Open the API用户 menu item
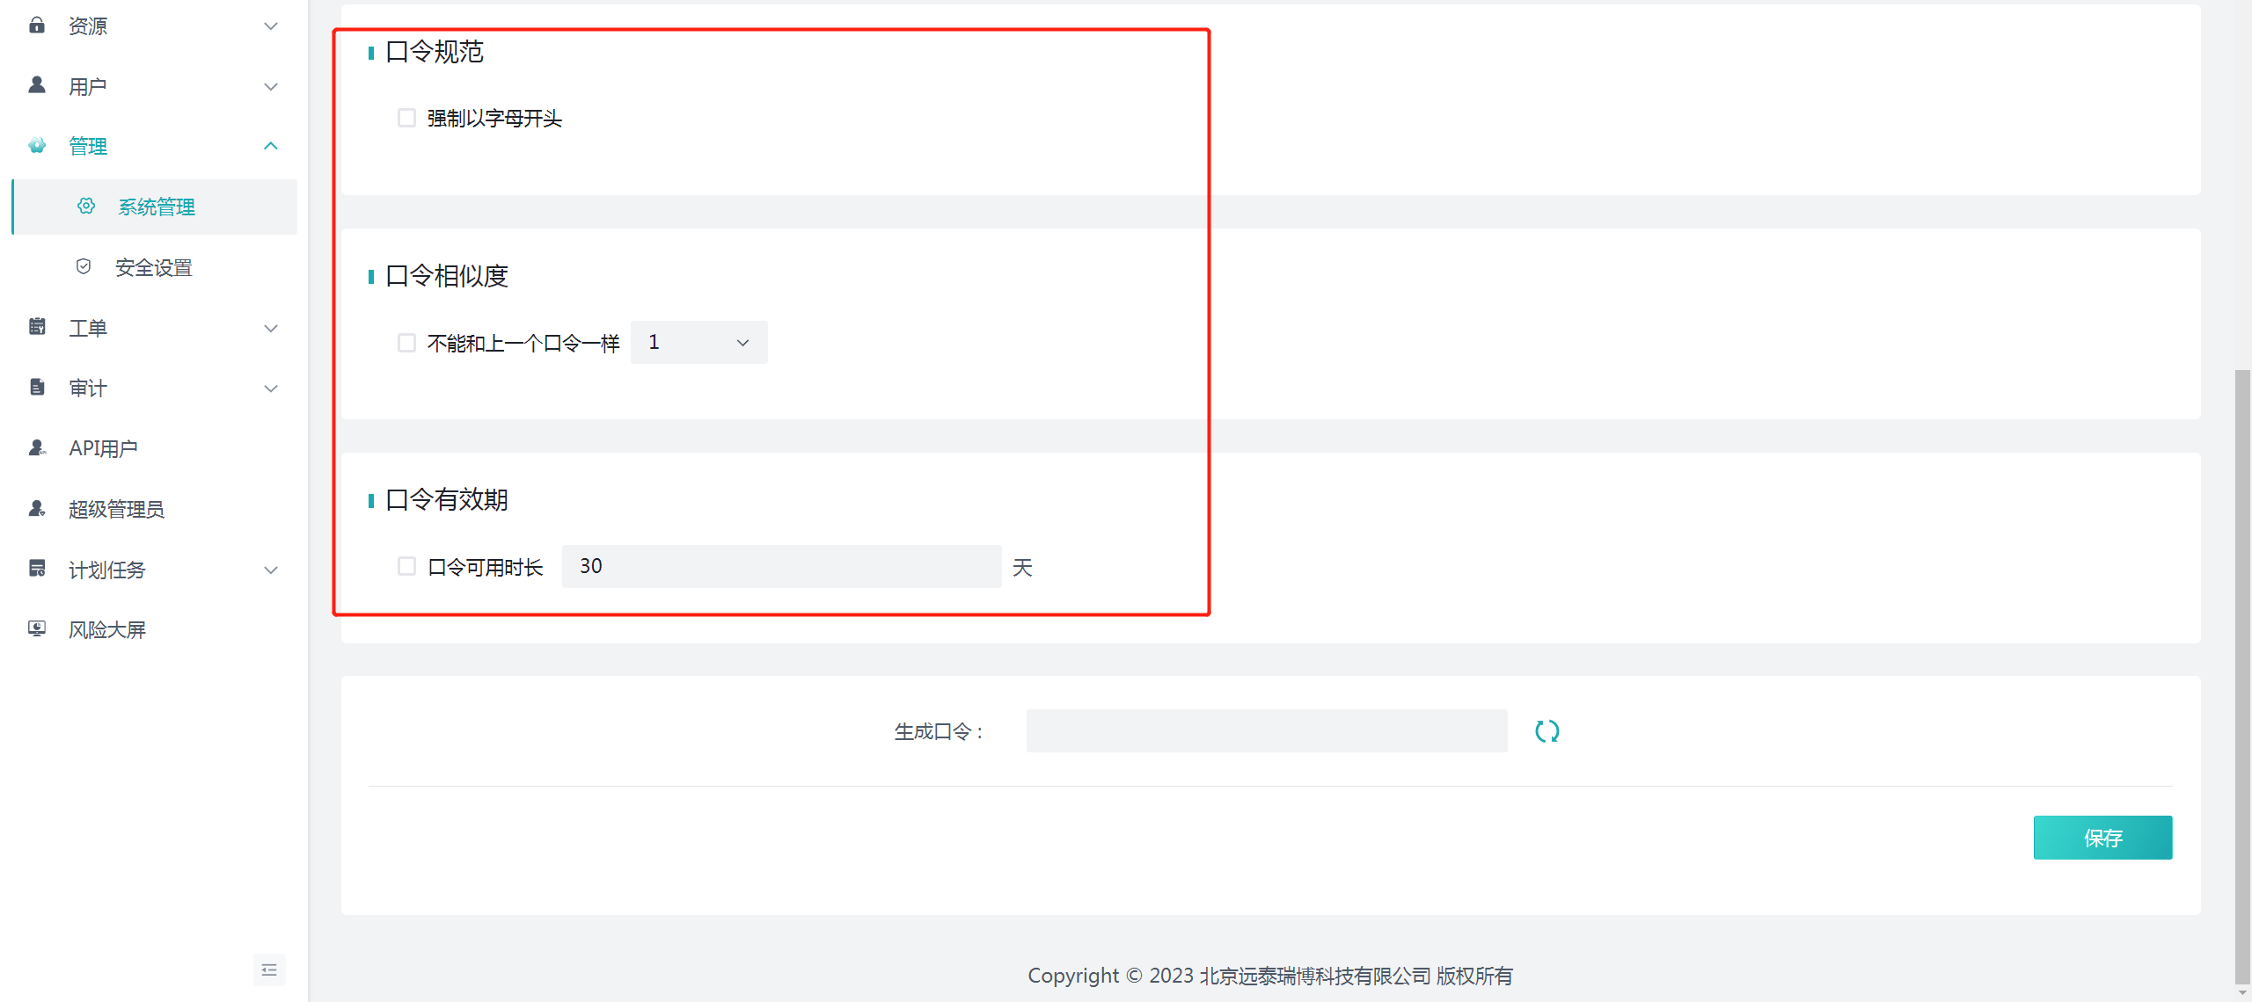2252x1002 pixels. [103, 448]
